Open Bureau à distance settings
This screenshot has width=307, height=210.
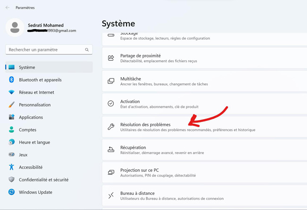[x=137, y=194]
